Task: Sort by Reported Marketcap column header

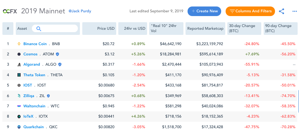Action: click(x=205, y=28)
